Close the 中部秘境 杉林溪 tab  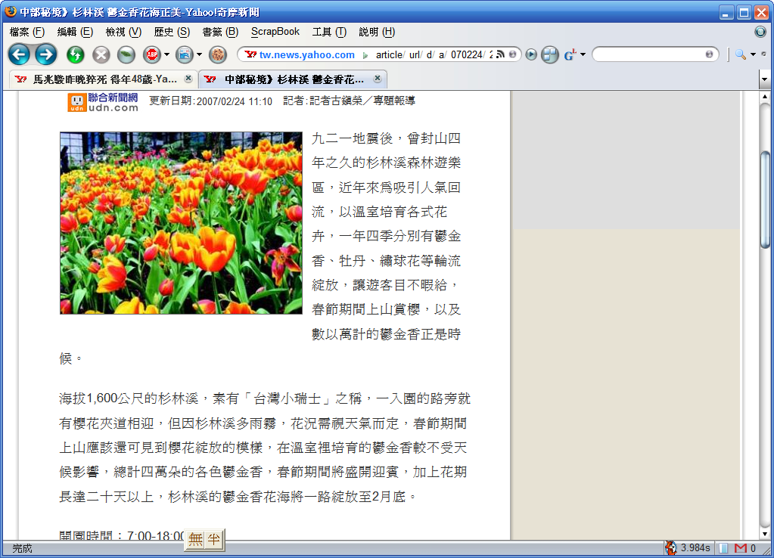377,79
